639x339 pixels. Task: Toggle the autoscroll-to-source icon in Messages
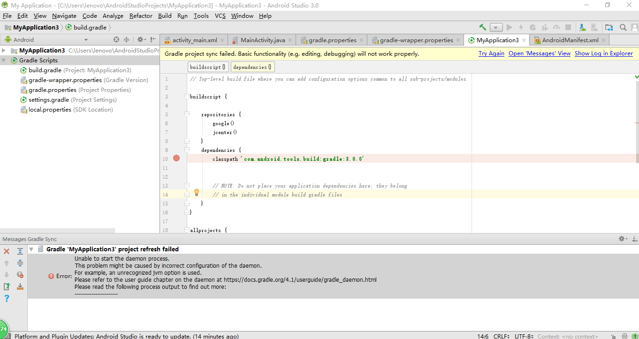(20, 286)
